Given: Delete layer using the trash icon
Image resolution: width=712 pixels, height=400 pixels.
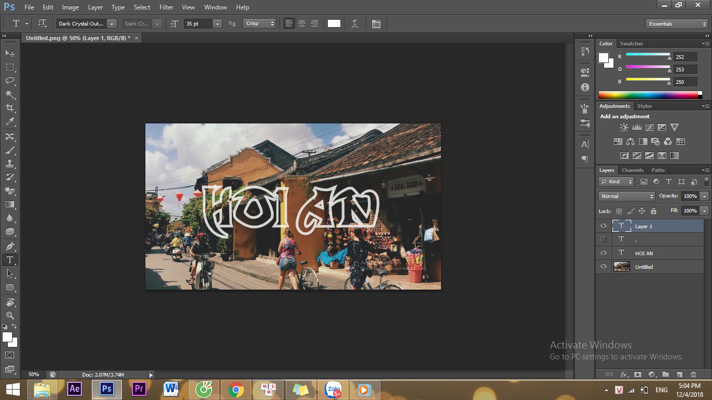Looking at the screenshot, I should (693, 374).
